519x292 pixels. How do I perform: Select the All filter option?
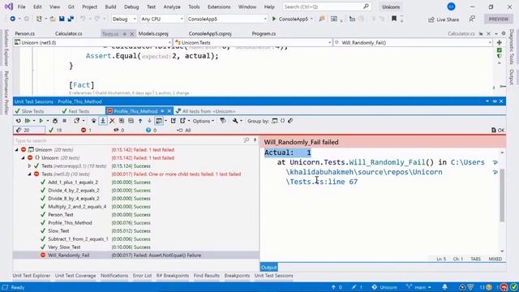click(184, 130)
